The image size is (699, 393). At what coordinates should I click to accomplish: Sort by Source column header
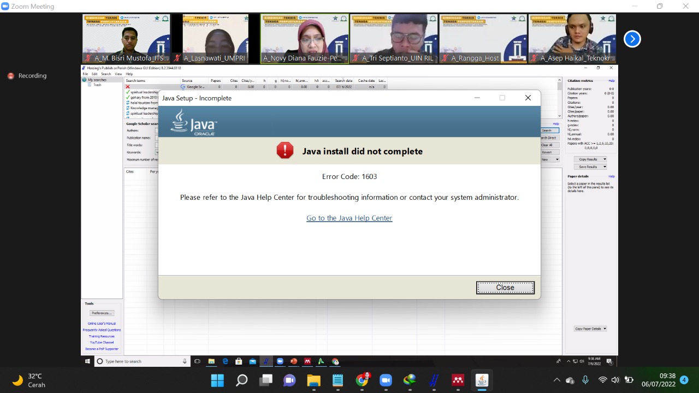click(x=194, y=81)
